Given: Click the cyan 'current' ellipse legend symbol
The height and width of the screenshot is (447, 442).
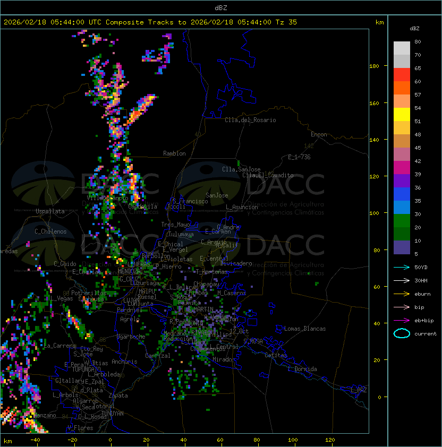Looking at the screenshot, I should coord(402,333).
